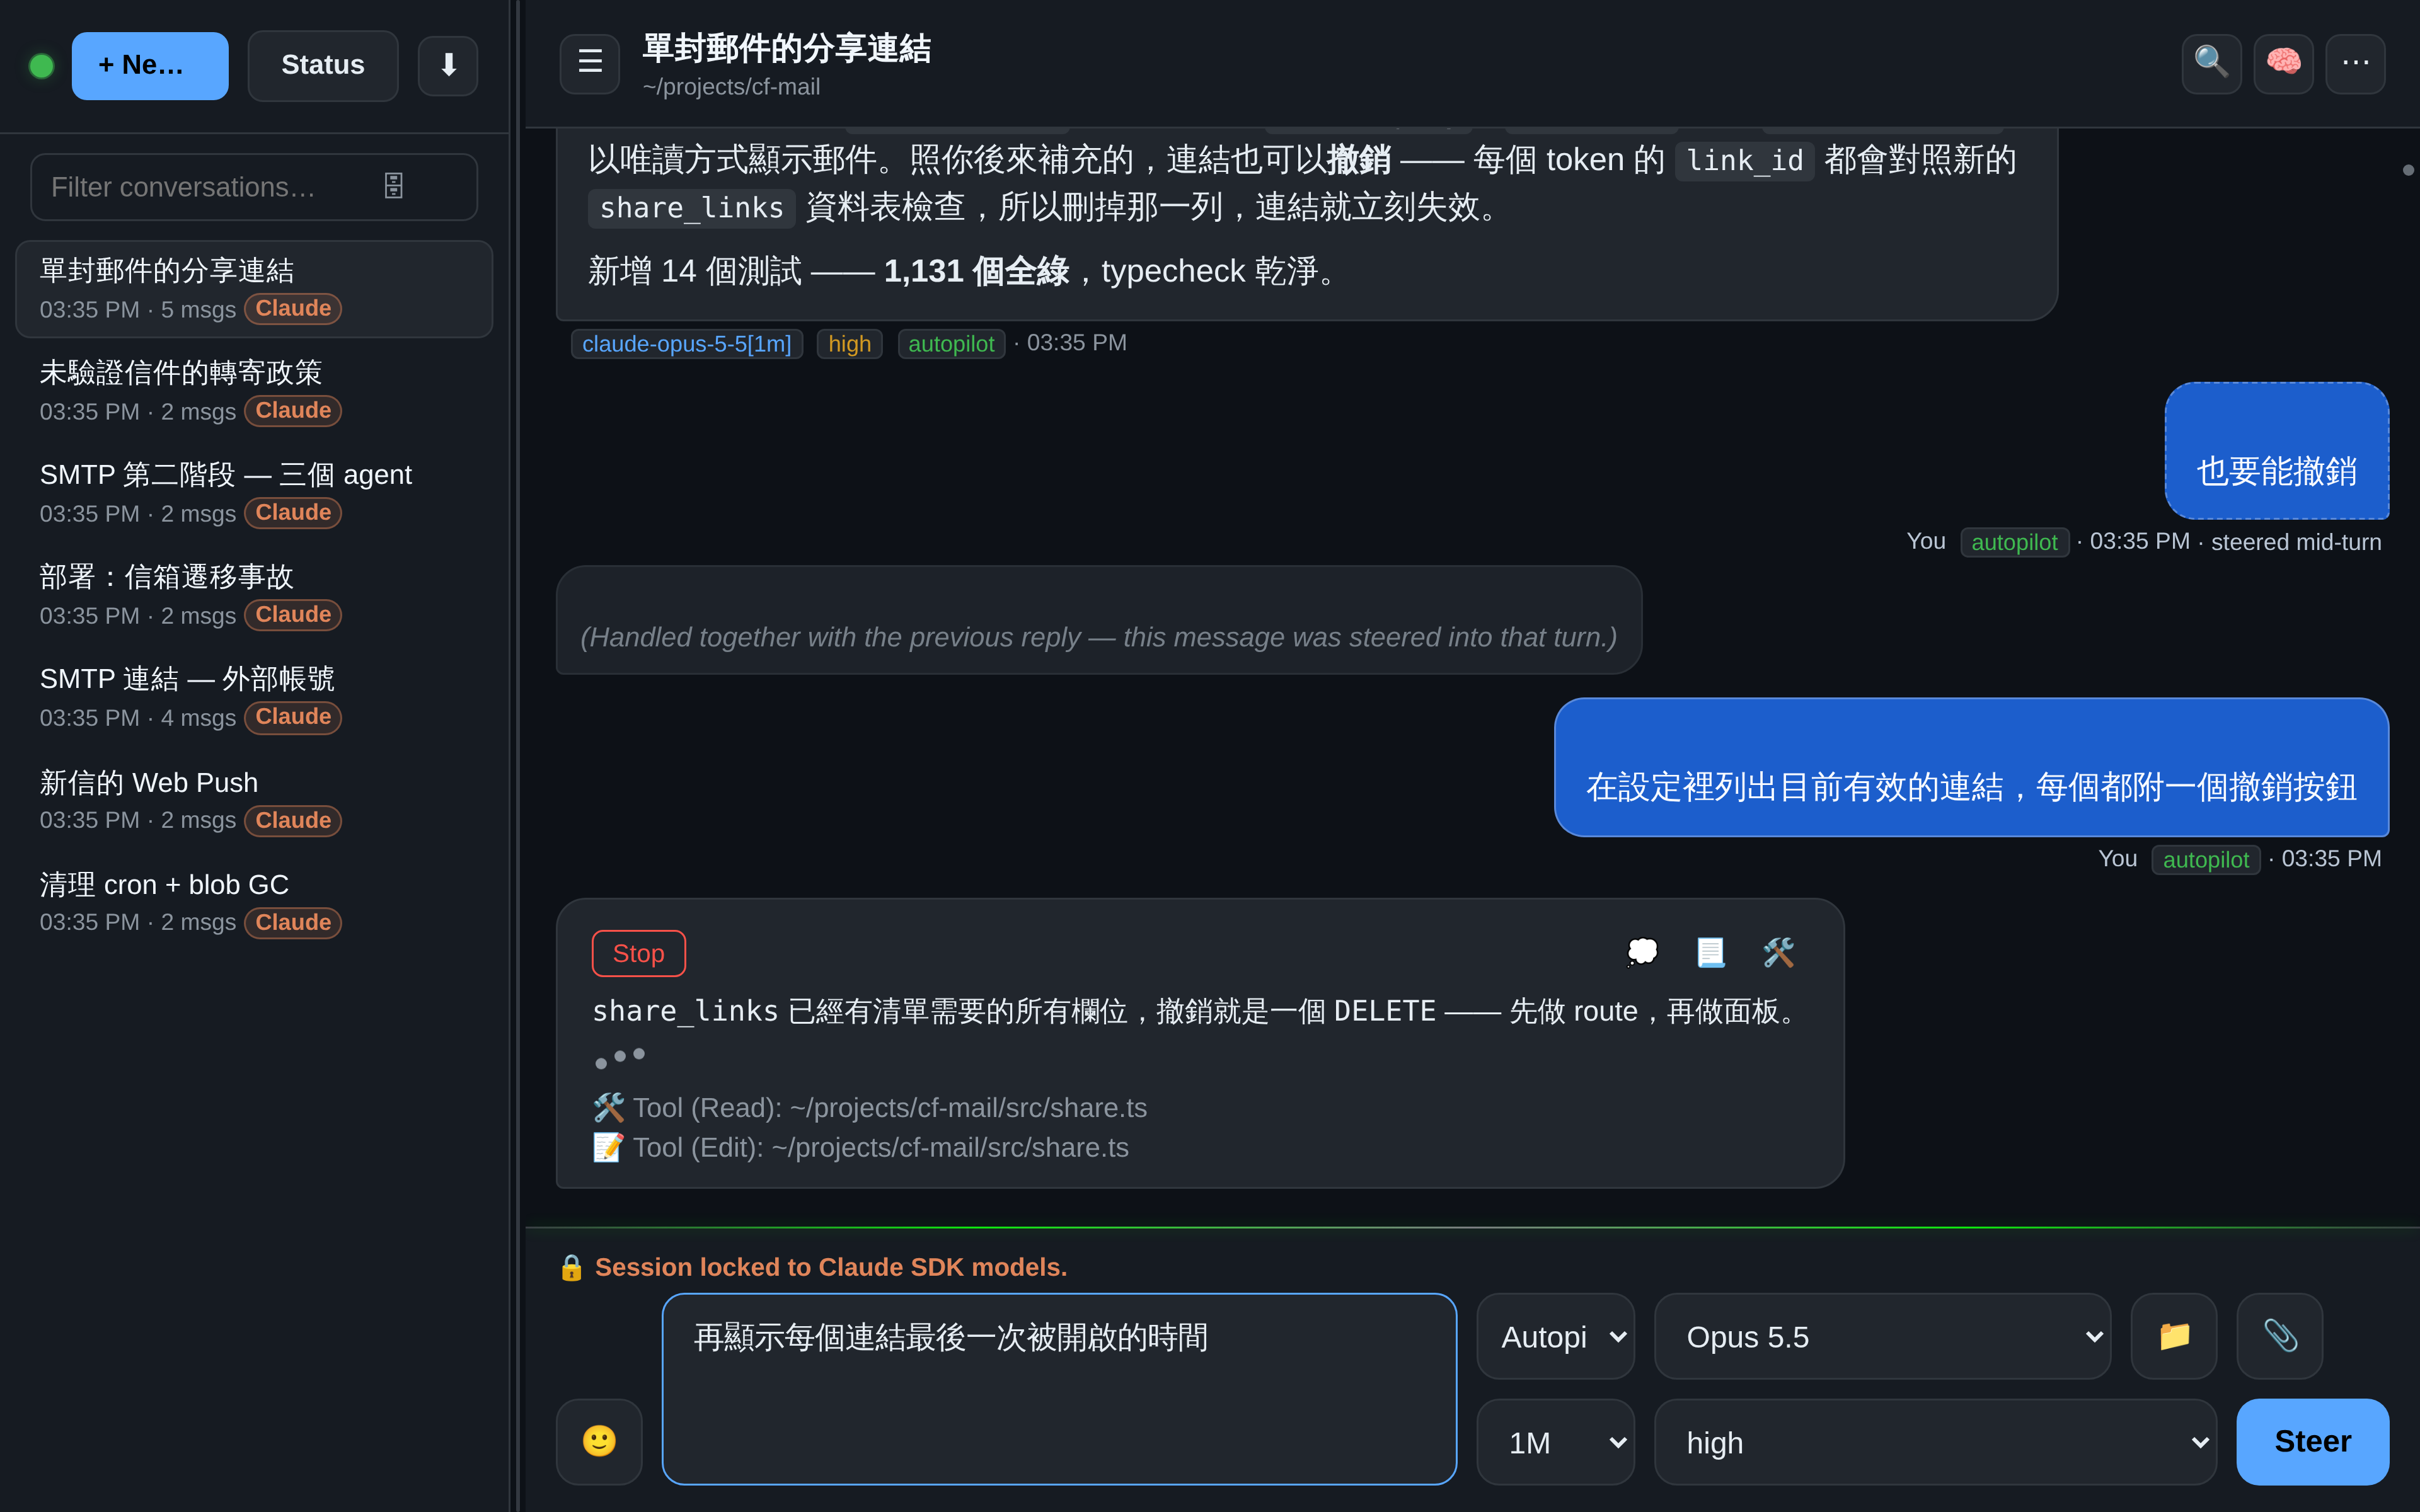Click the blue Steer button

(x=2312, y=1441)
